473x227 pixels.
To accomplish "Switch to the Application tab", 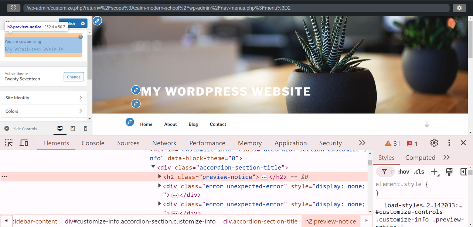I will pyautogui.click(x=290, y=143).
